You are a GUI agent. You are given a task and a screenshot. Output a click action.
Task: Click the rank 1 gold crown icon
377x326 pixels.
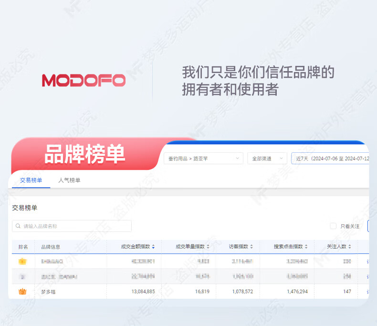pyautogui.click(x=22, y=261)
